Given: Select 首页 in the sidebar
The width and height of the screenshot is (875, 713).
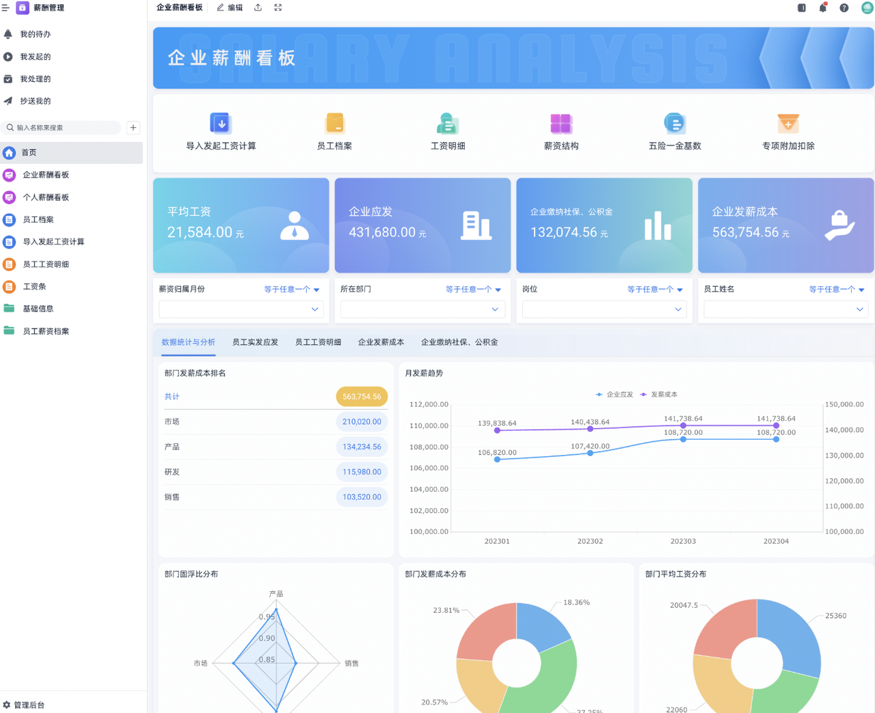Looking at the screenshot, I should 72,153.
